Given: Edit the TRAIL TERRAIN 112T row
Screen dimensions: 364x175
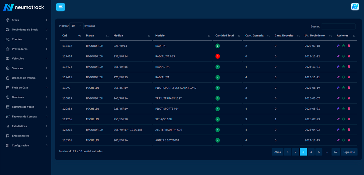Looking at the screenshot, I should (x=338, y=98).
